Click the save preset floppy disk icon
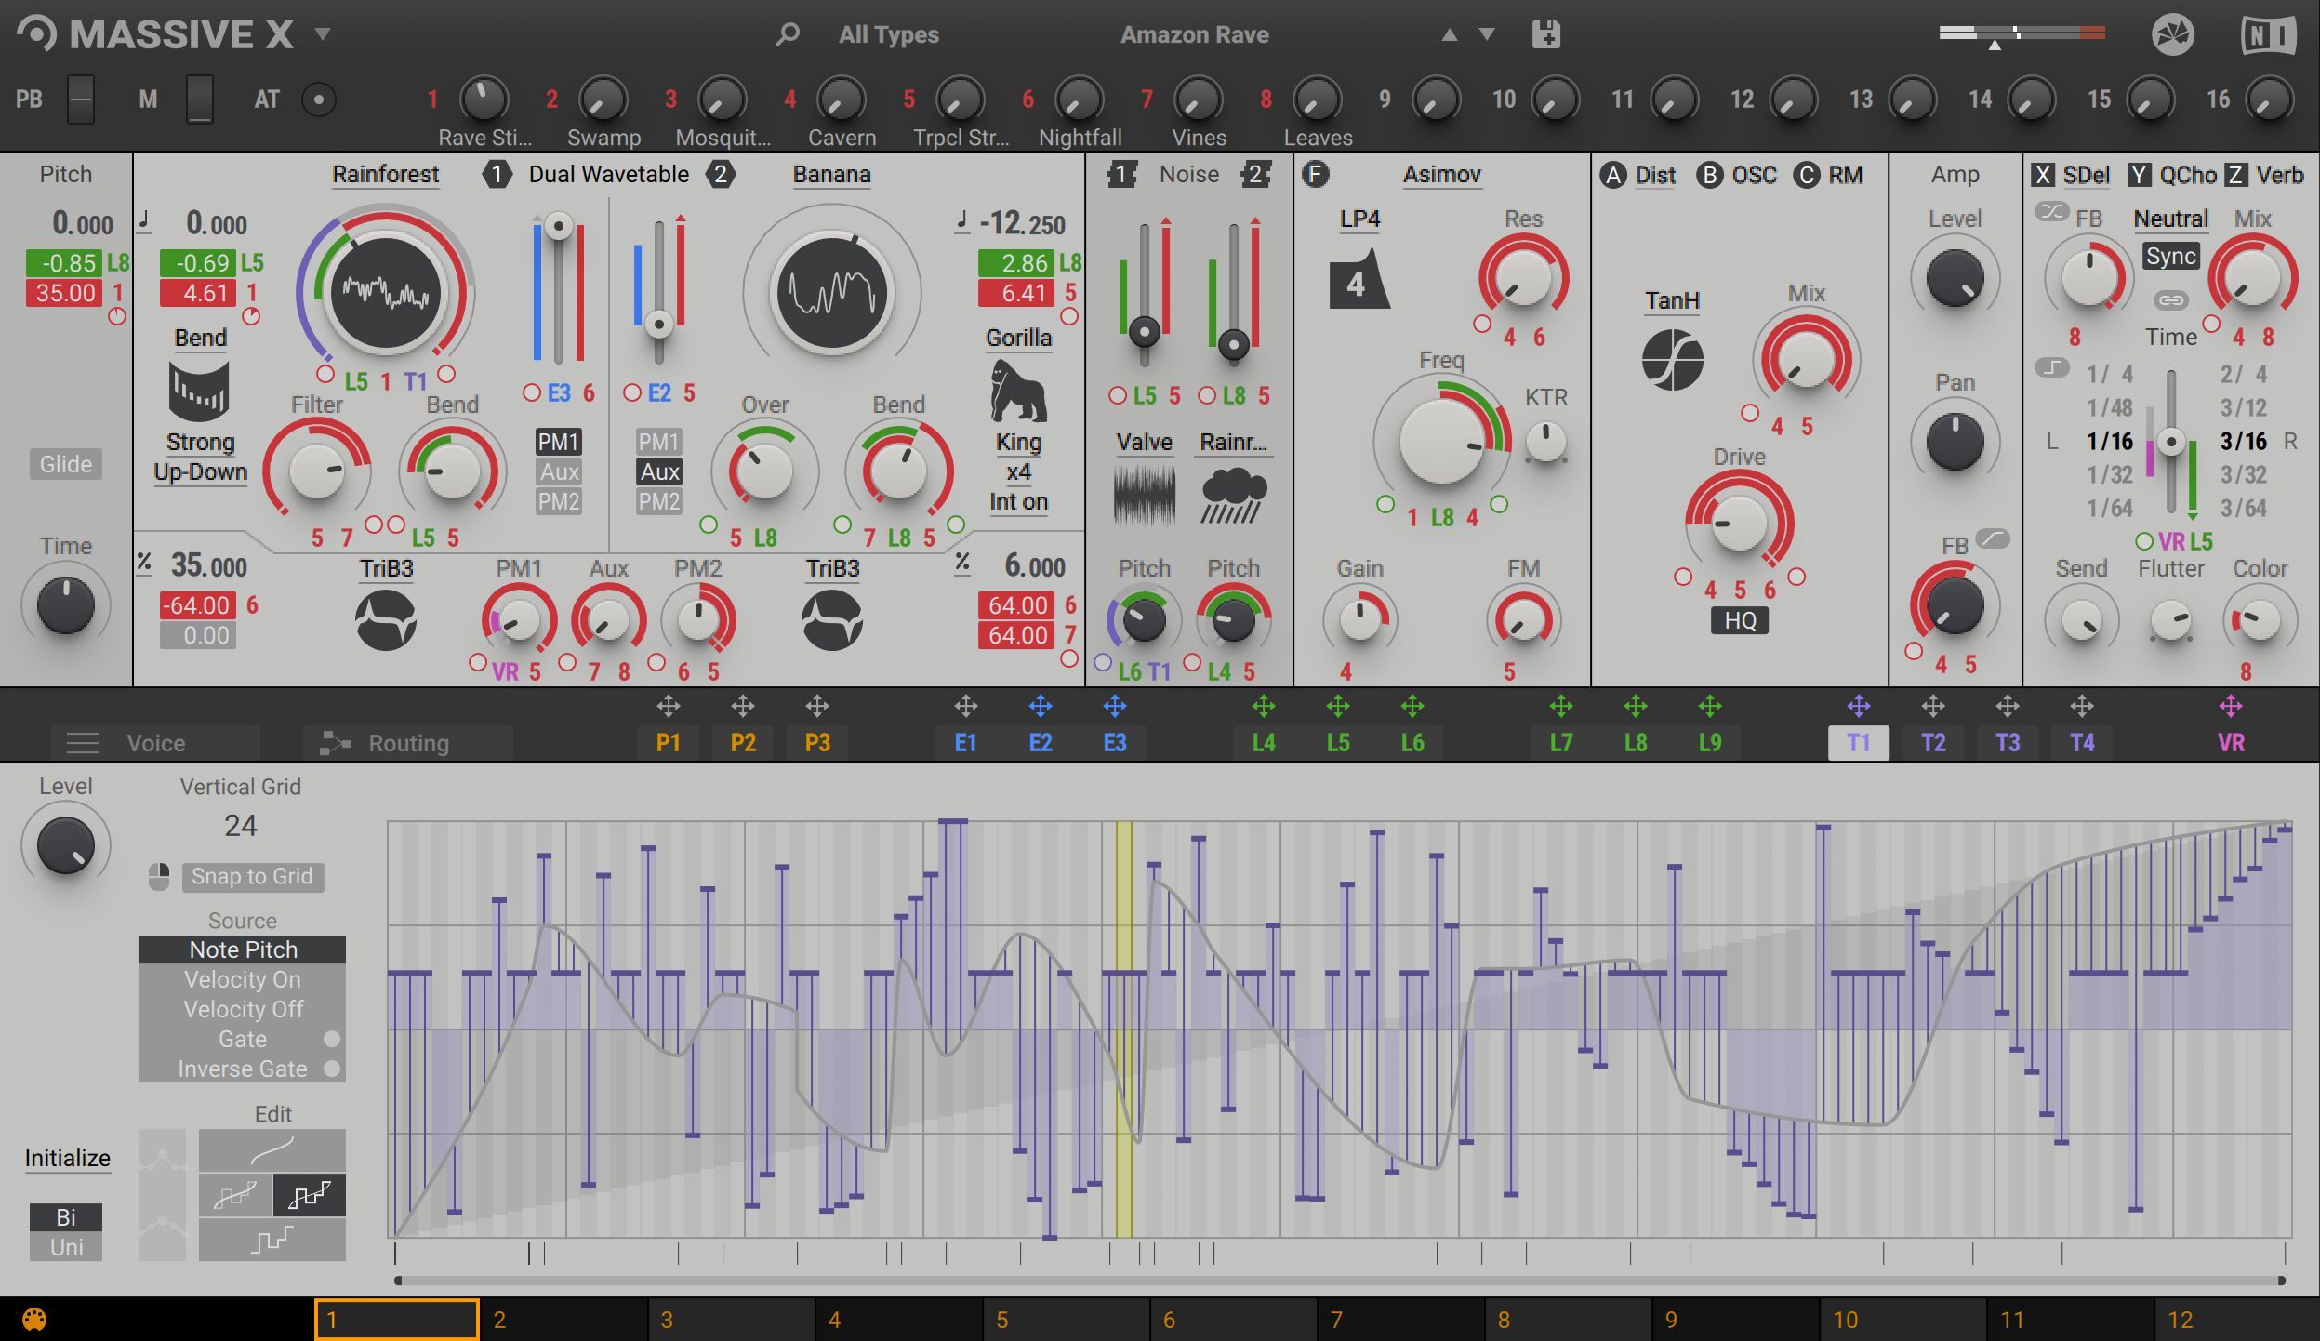The height and width of the screenshot is (1341, 2320). coord(1545,34)
